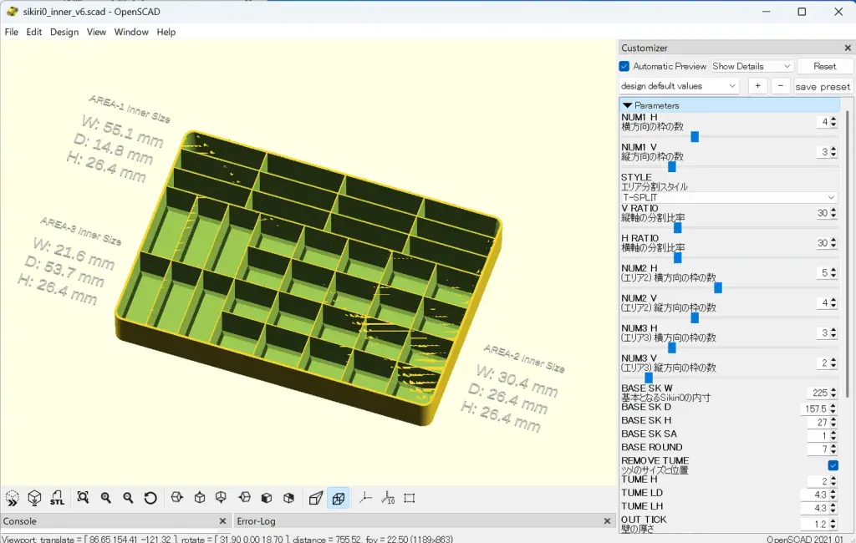Open the design default values preset dropdown
This screenshot has height=543, width=856.
click(679, 86)
